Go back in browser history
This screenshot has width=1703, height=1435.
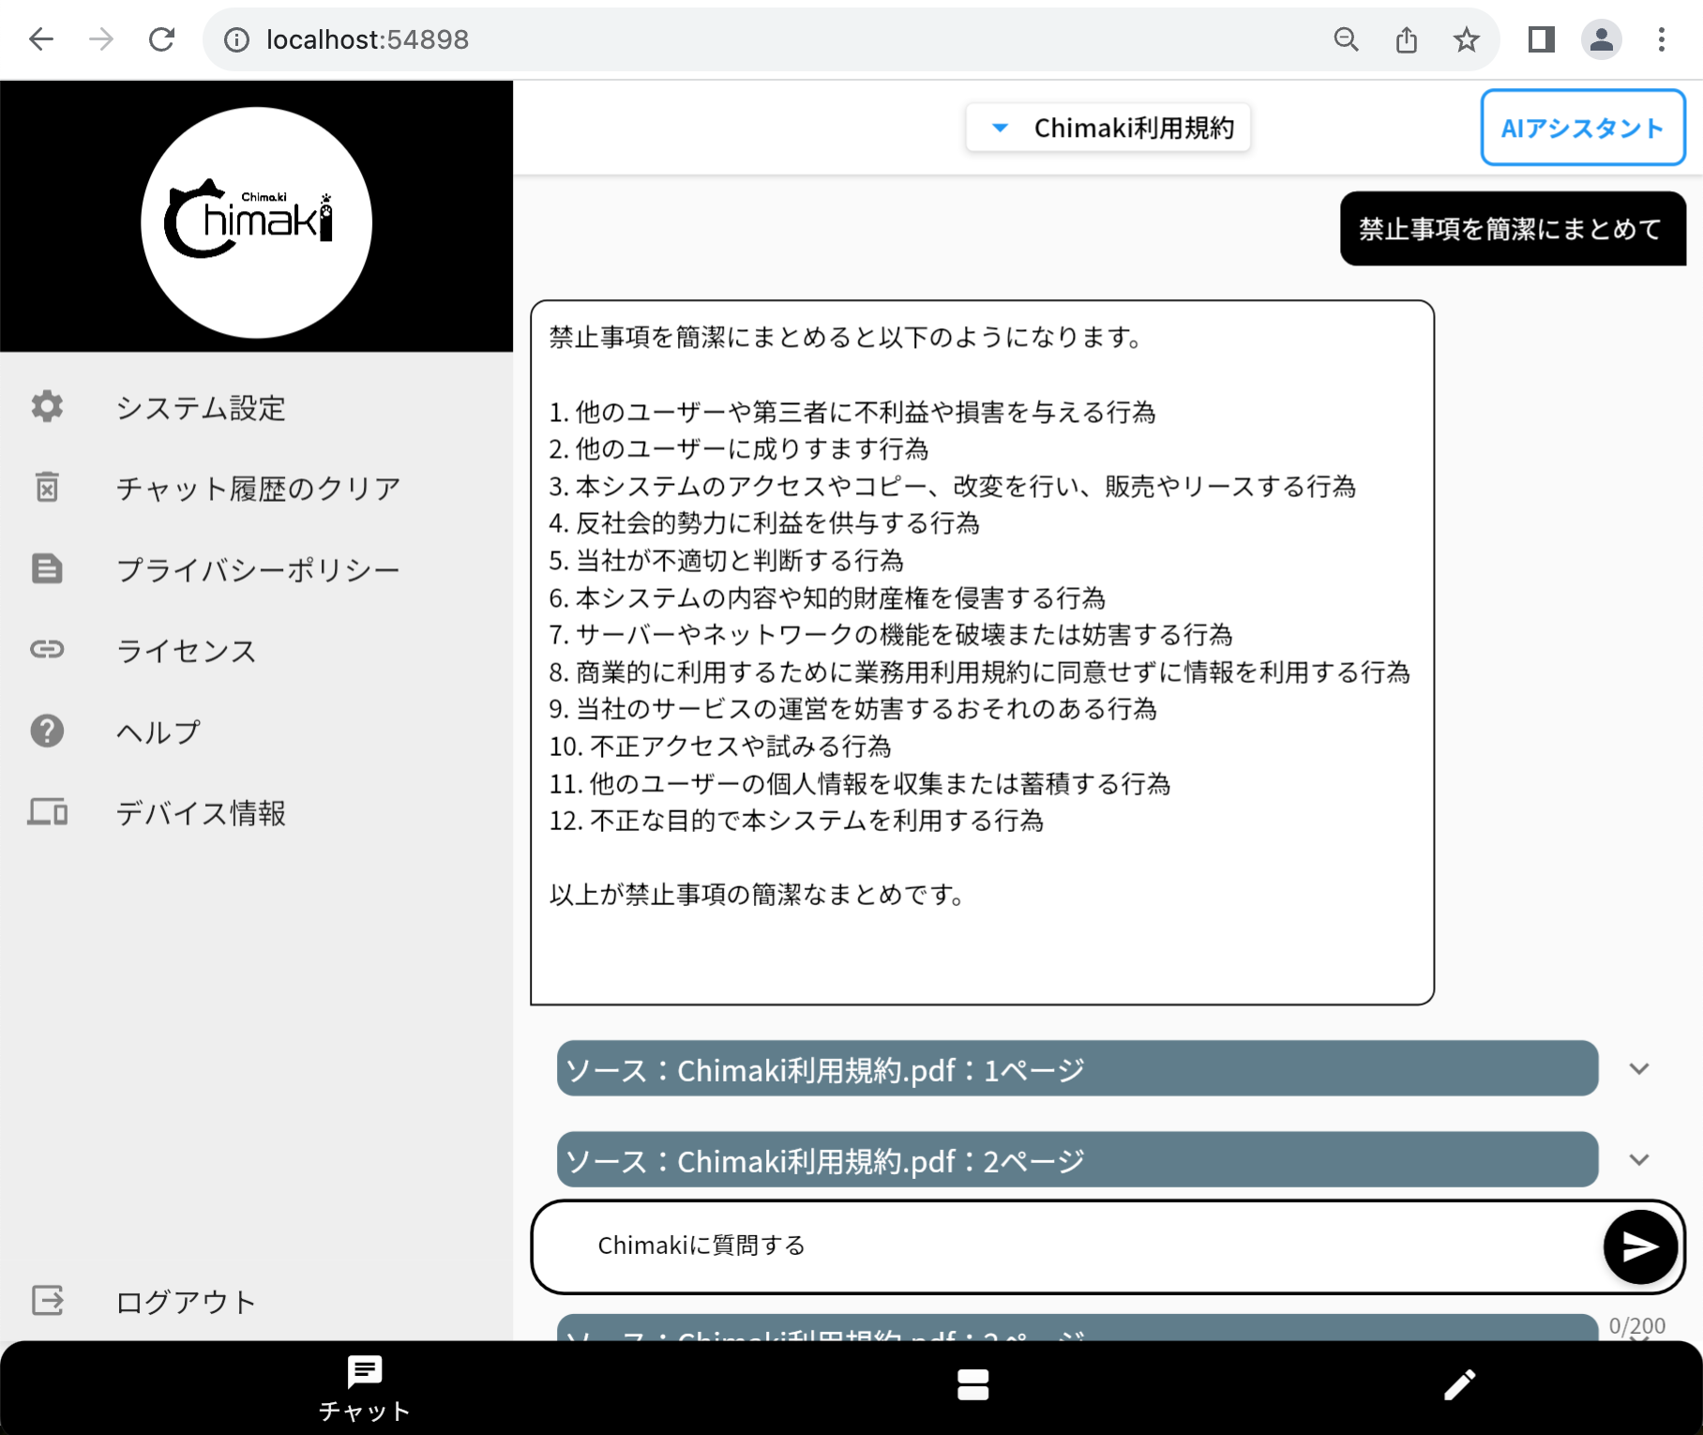pyautogui.click(x=41, y=39)
